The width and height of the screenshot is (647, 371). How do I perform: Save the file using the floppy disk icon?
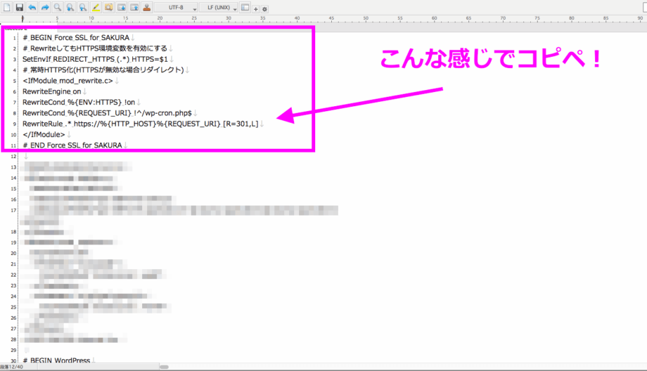(20, 7)
